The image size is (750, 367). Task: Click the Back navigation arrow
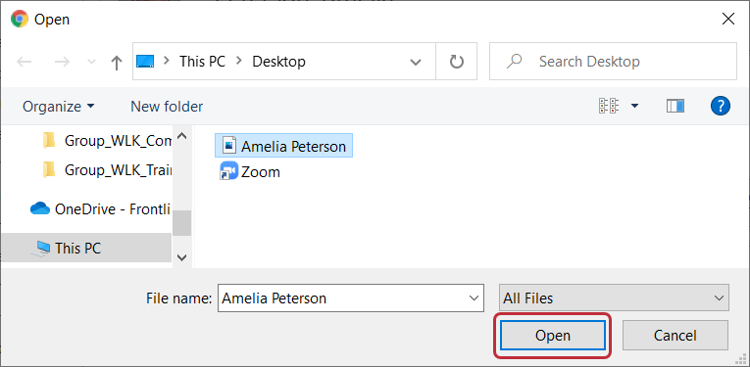pos(25,62)
